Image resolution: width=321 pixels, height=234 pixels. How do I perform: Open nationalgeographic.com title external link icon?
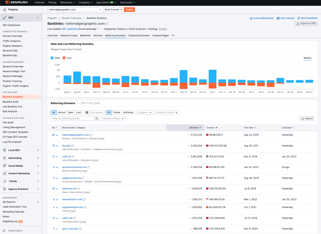107,23
